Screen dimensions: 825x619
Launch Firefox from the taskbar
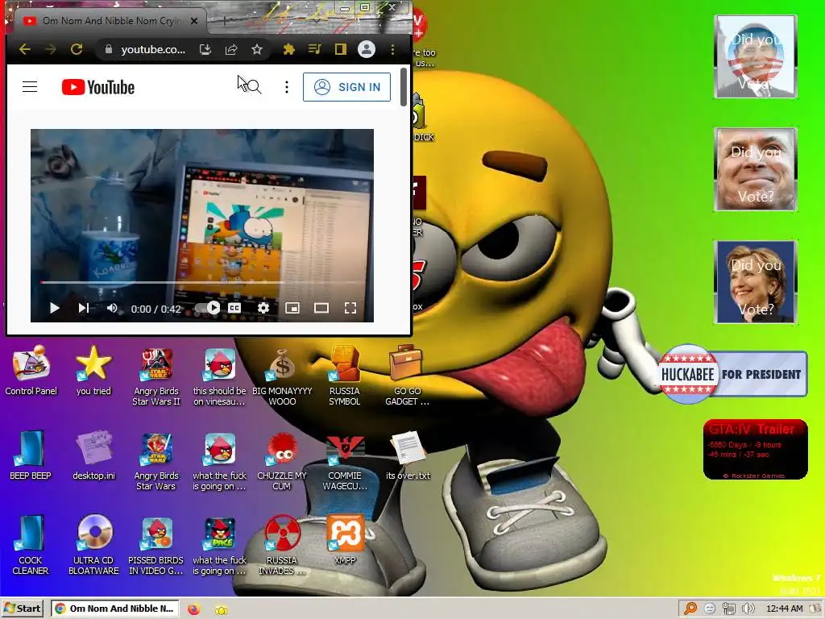[194, 609]
